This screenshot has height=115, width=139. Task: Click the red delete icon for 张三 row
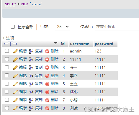(47, 68)
